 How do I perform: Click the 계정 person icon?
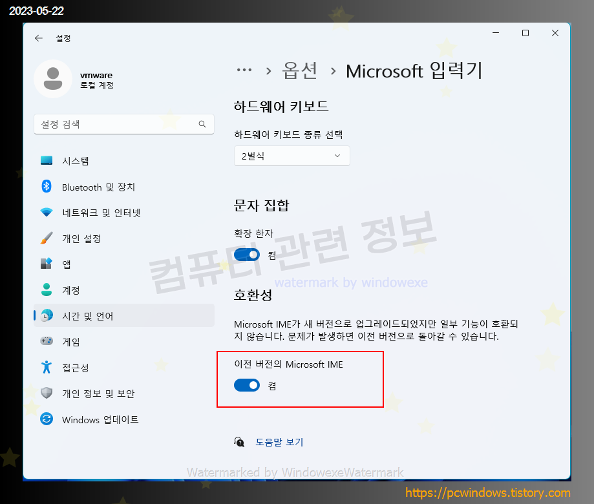click(x=47, y=289)
